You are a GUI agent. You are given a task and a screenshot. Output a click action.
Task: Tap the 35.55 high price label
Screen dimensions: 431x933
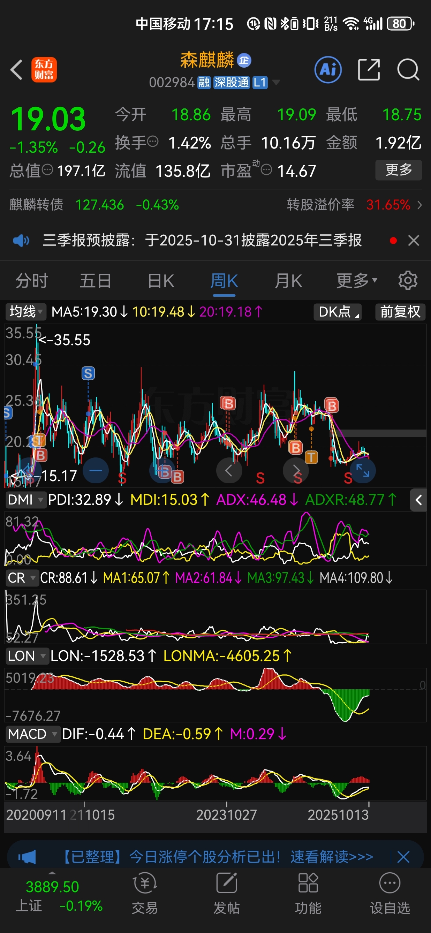point(65,340)
